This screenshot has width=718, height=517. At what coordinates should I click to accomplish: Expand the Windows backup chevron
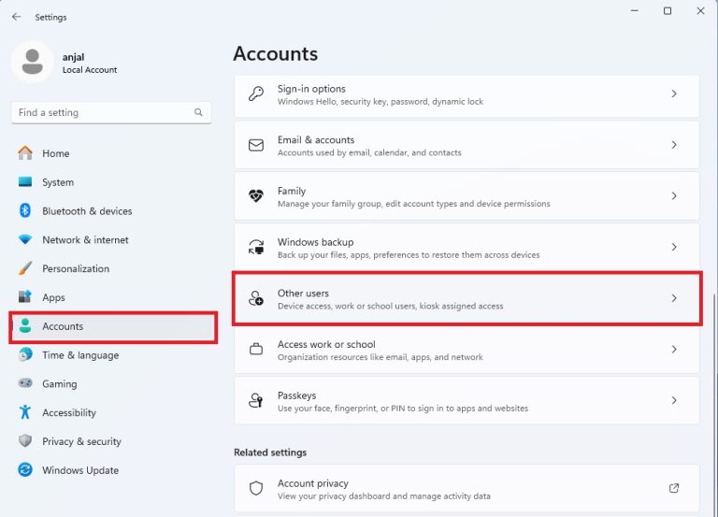pyautogui.click(x=674, y=248)
